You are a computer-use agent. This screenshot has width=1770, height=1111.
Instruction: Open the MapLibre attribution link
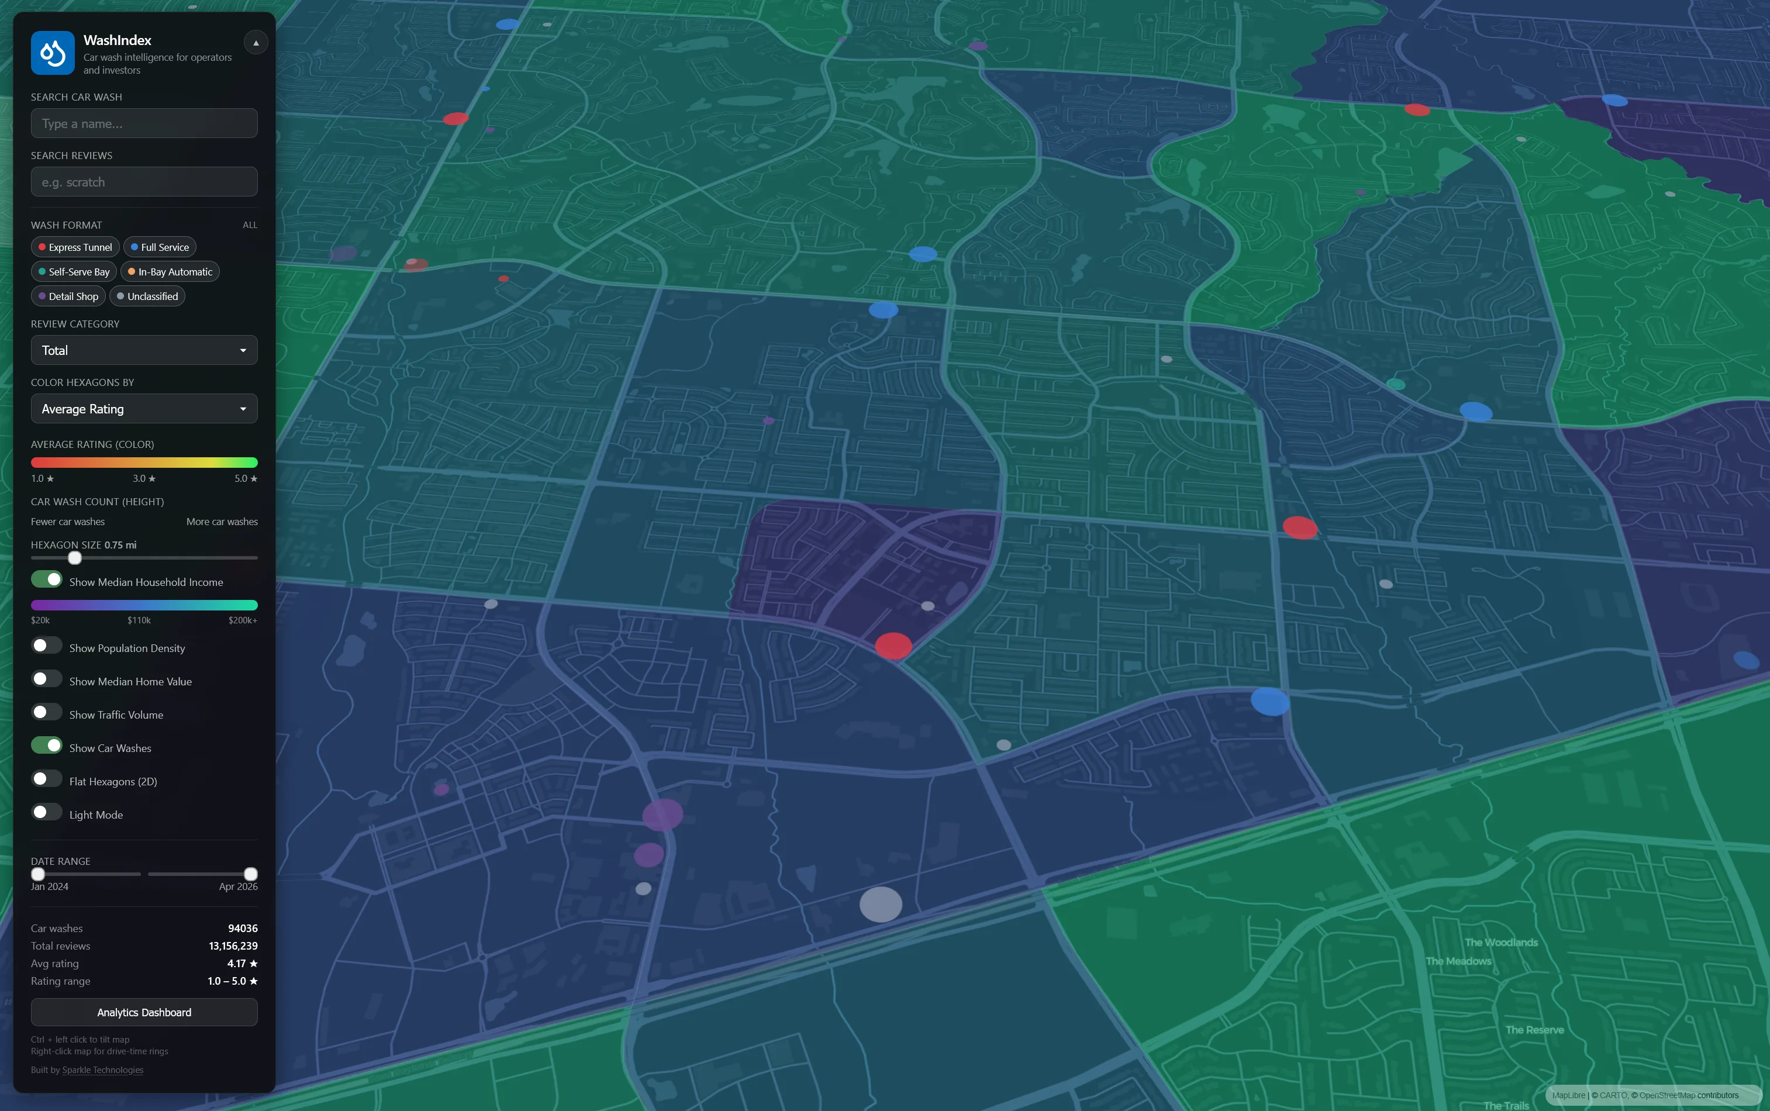tap(1569, 1095)
